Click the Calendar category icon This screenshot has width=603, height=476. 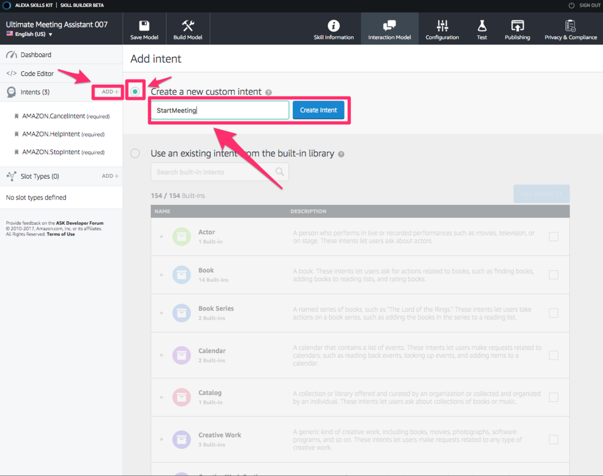(181, 355)
